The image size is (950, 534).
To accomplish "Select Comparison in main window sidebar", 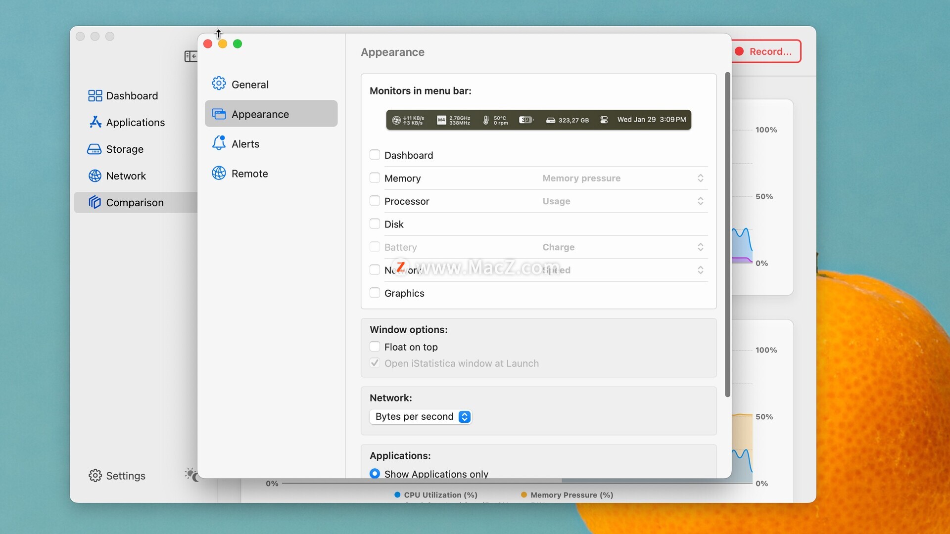I will (136, 202).
